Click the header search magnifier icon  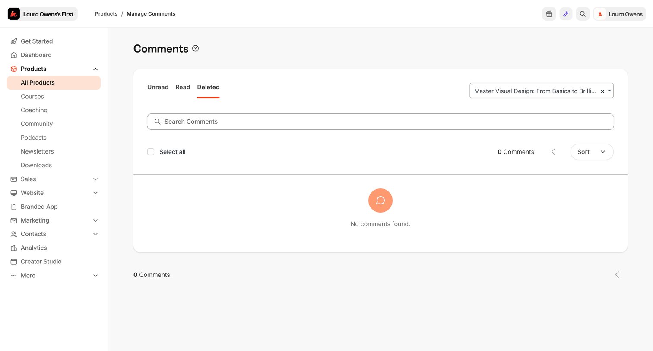point(583,14)
